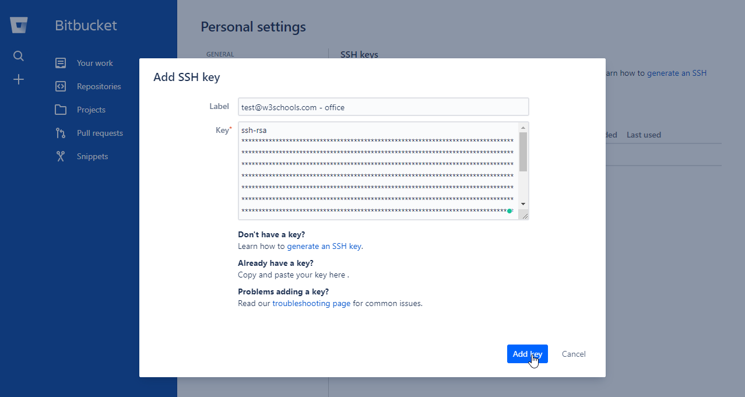Click the Key box scroll down arrow

523,203
